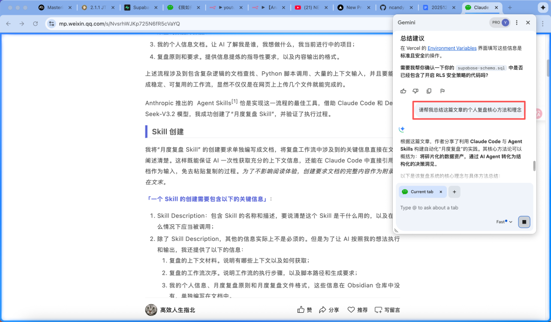
Task: Remove the Current tab chip
Action: click(x=441, y=192)
